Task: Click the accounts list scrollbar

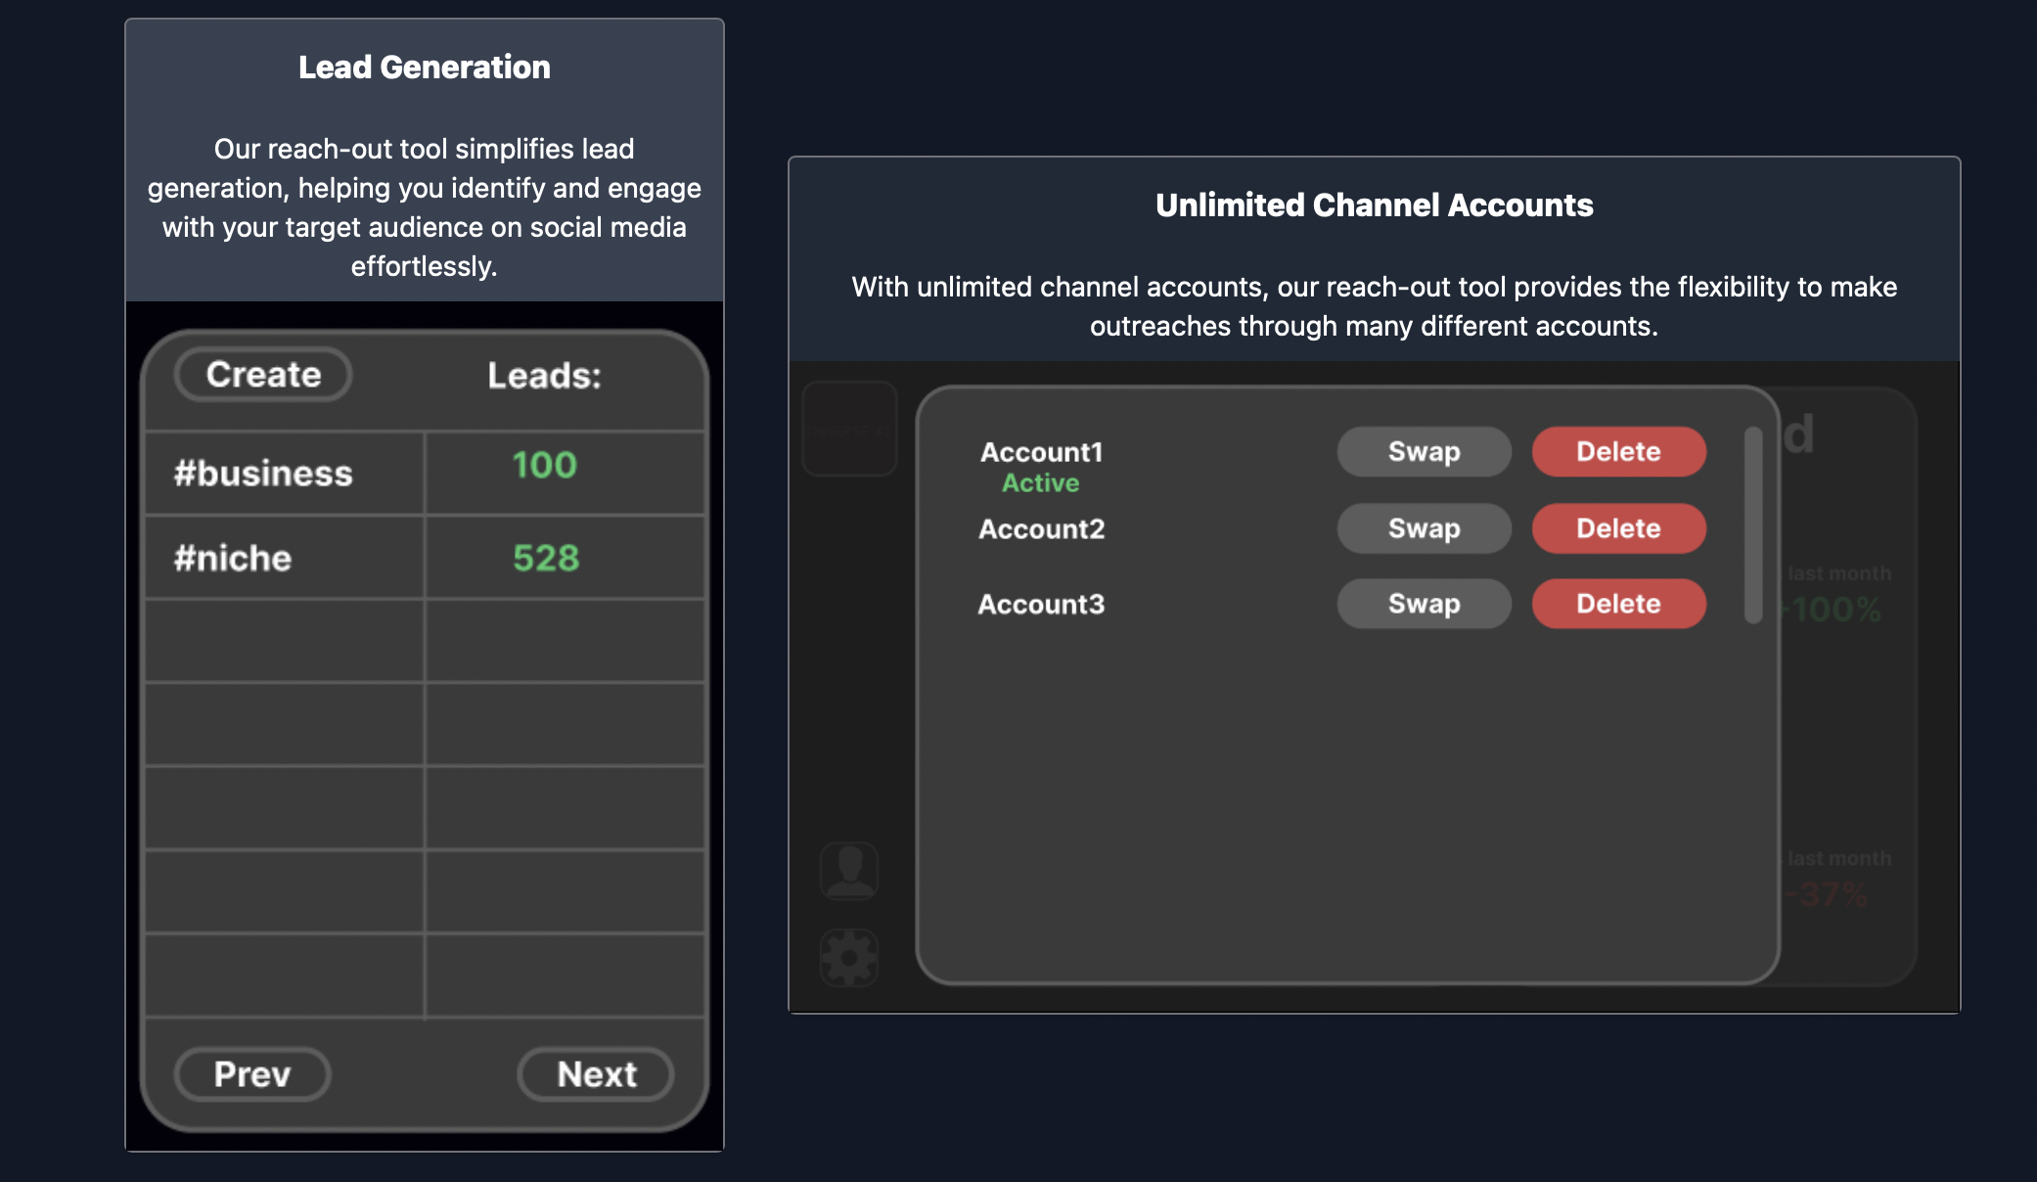Action: point(1752,524)
